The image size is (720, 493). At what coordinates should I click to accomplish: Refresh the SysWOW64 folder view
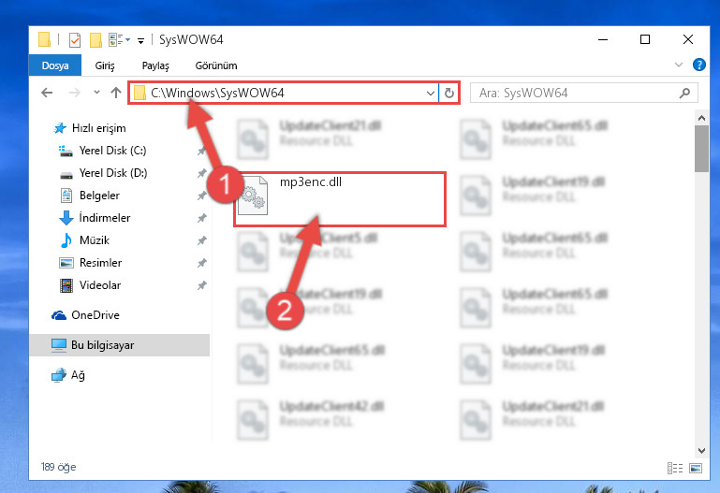tap(449, 94)
